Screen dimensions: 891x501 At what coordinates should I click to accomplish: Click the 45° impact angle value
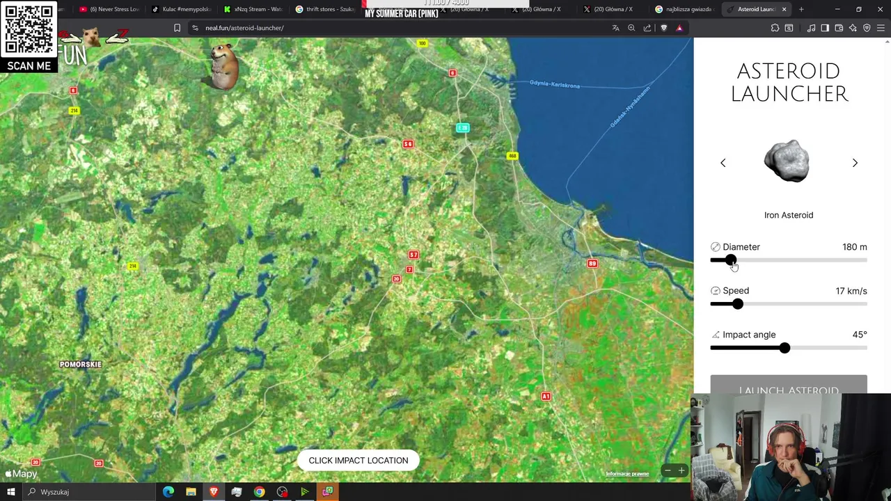pyautogui.click(x=860, y=335)
